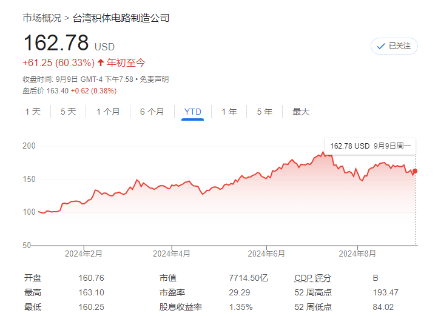Select the 1 个月 range tab

(x=108, y=112)
